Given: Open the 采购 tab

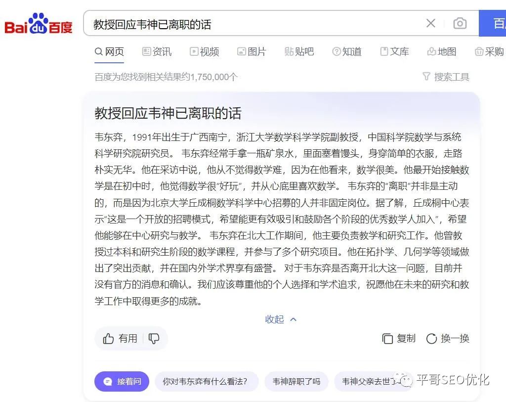Looking at the screenshot, I should click(x=489, y=51).
